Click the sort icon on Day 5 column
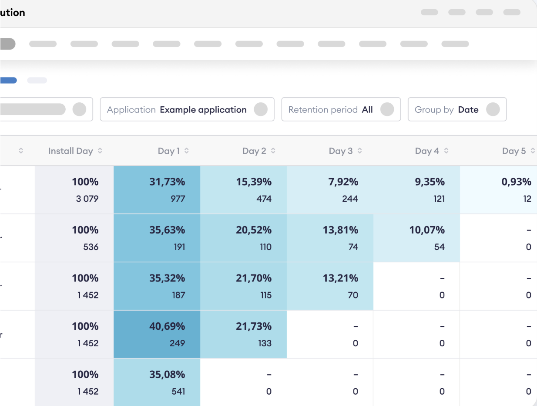 pyautogui.click(x=534, y=151)
